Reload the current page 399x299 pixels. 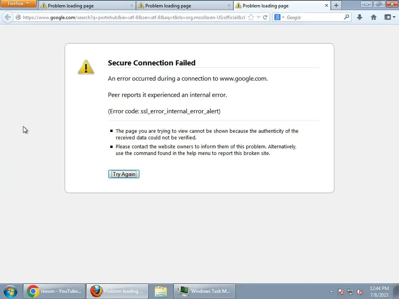click(x=265, y=17)
